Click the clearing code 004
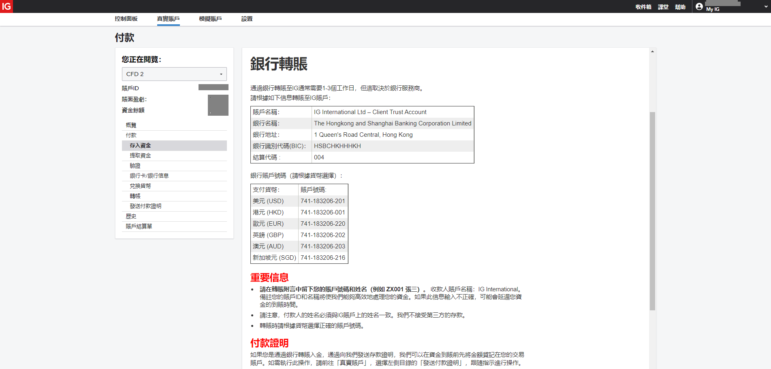Viewport: 771px width, 369px height. click(319, 157)
